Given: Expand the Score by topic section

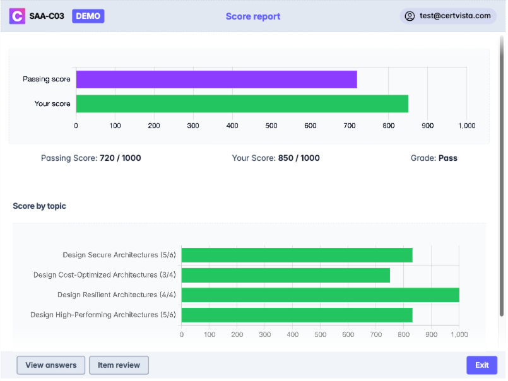Looking at the screenshot, I should click(39, 206).
